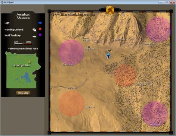Click the yellow star on the Yellowstone minimap
This screenshot has width=176, height=136.
pyautogui.click(x=30, y=62)
